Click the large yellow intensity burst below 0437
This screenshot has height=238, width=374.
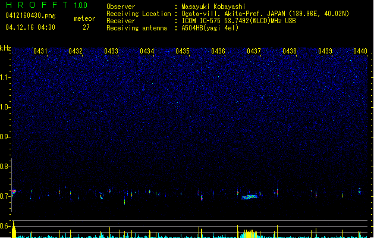pyautogui.click(x=250, y=234)
